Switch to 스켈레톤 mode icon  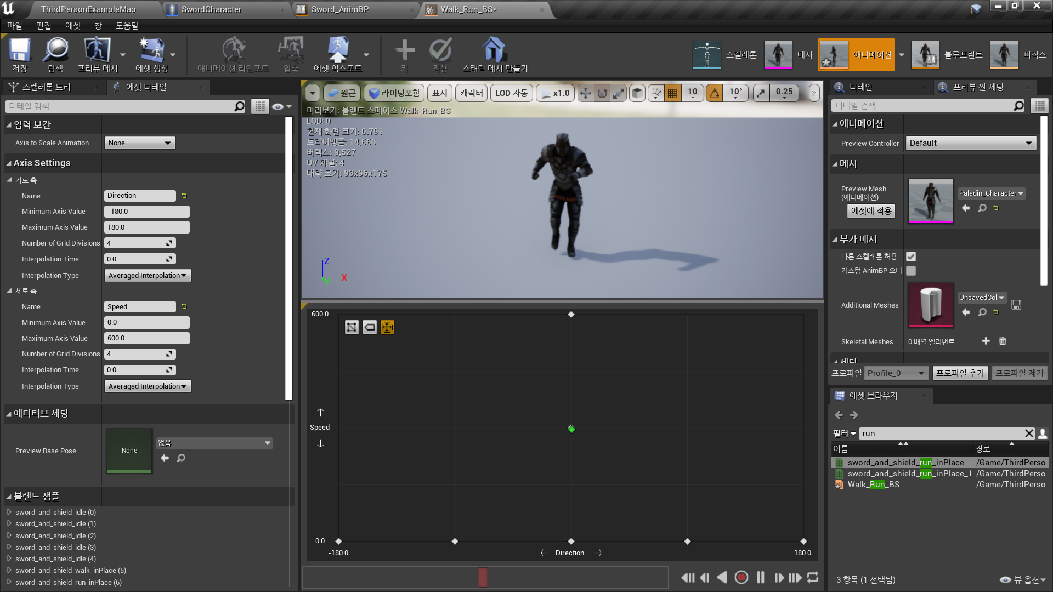point(707,54)
